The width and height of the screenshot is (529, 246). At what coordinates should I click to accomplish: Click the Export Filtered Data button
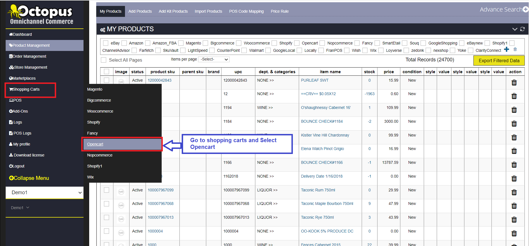(499, 61)
